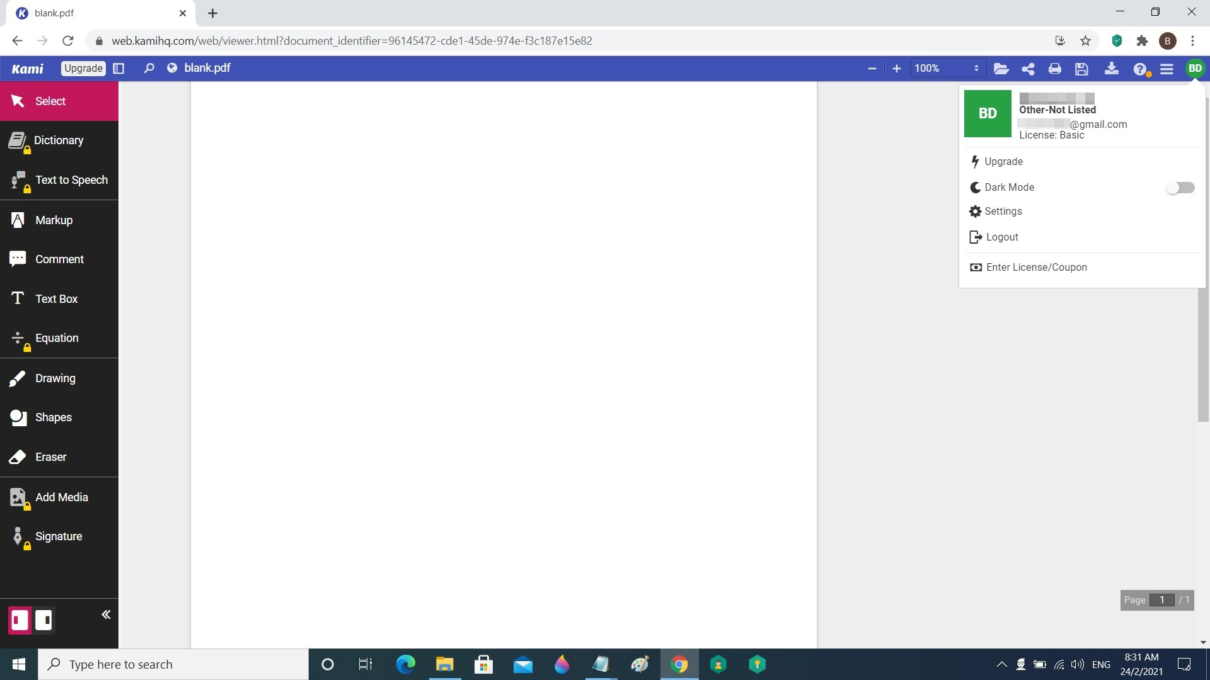
Task: Click the print icon in toolbar
Action: tap(1055, 69)
